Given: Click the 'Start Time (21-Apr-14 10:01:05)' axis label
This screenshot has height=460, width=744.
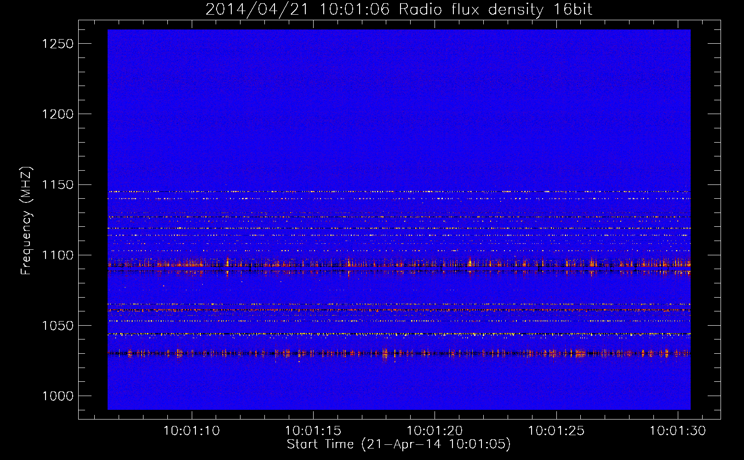Looking at the screenshot, I should coord(399,444).
